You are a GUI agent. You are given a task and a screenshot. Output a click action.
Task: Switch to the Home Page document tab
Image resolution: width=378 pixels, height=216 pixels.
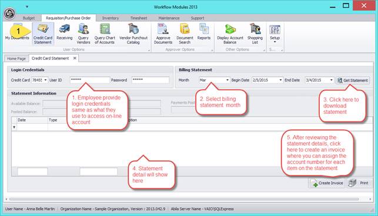pyautogui.click(x=16, y=59)
